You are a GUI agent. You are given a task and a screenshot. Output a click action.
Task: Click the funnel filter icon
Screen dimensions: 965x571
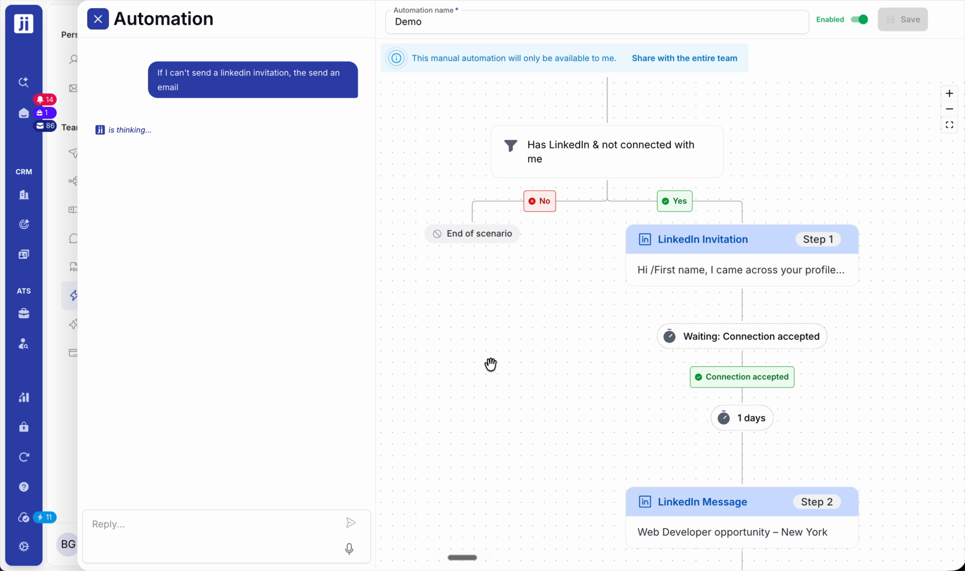pos(511,146)
